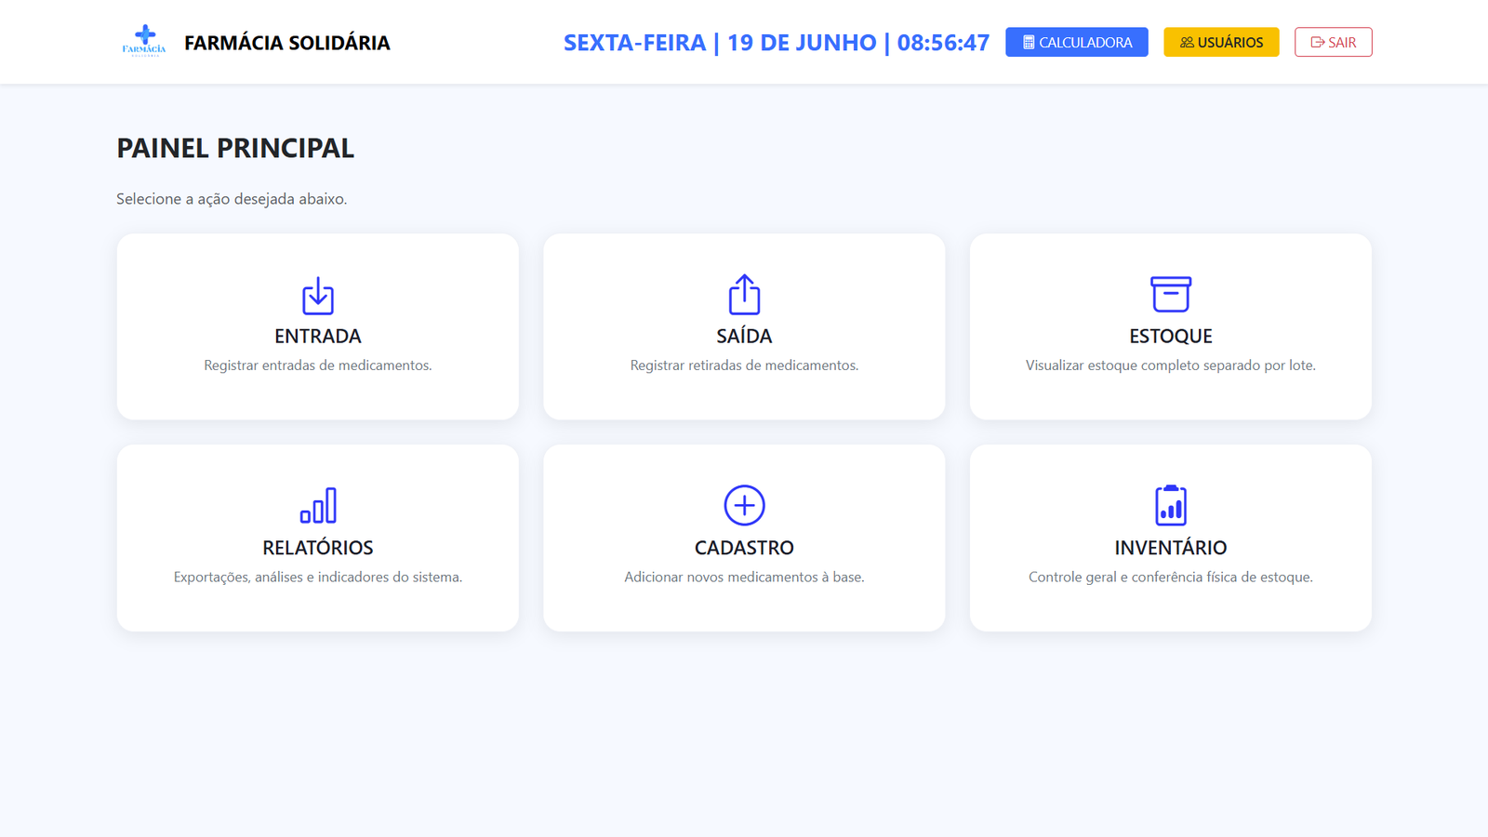Click the FARMÁCIA SOLIDÁRIA header title
The height and width of the screenshot is (837, 1488).
tap(287, 43)
